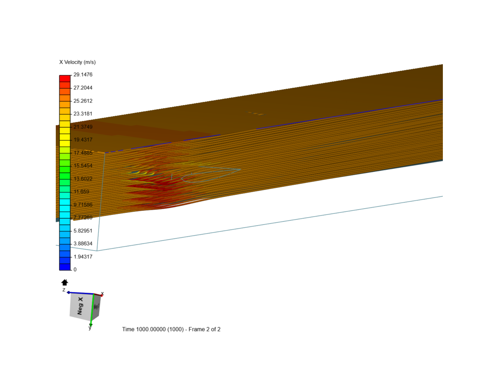Viewport: 499px width, 374px height.
Task: Click legend value 23.3181
Action: (83, 114)
